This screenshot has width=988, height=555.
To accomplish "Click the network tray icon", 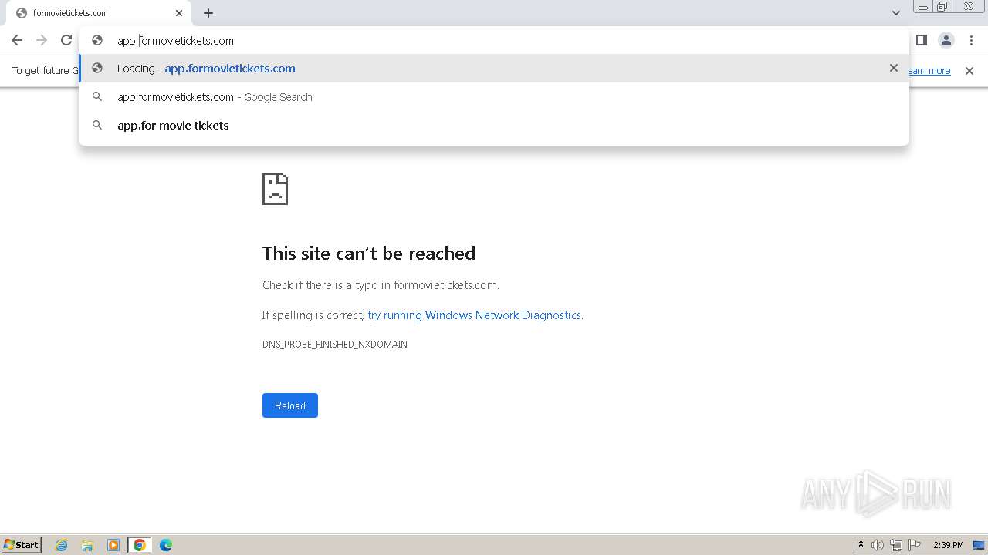I will (896, 545).
